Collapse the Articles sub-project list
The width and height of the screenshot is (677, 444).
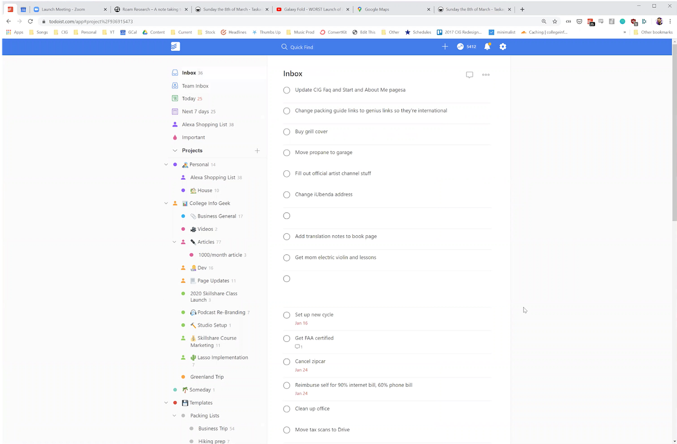coord(174,242)
